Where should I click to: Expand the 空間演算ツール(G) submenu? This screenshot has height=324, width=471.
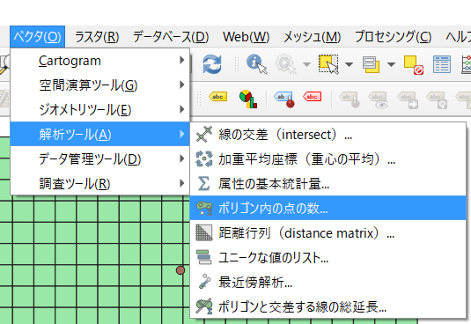100,85
